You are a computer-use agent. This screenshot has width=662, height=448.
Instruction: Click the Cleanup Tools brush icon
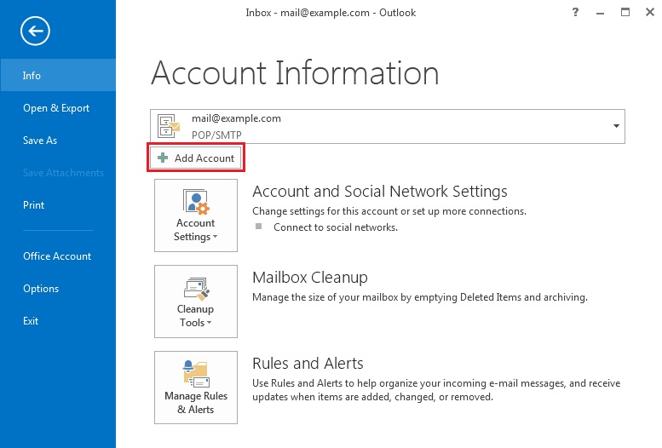tap(197, 289)
